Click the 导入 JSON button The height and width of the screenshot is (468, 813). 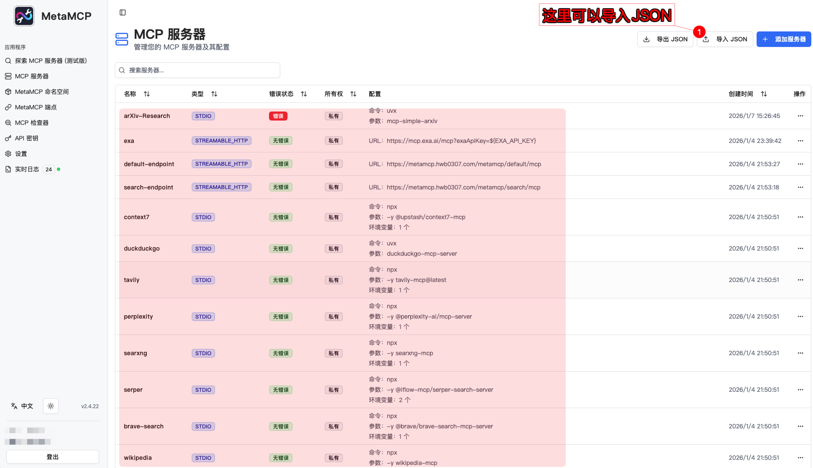[x=725, y=39]
